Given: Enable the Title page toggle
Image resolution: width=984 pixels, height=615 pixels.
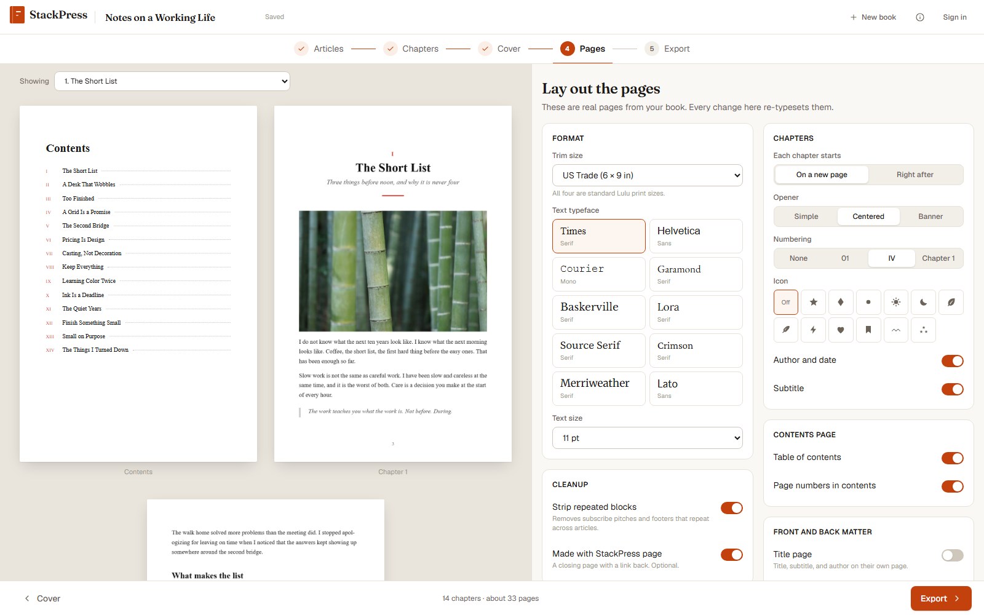Looking at the screenshot, I should (952, 555).
